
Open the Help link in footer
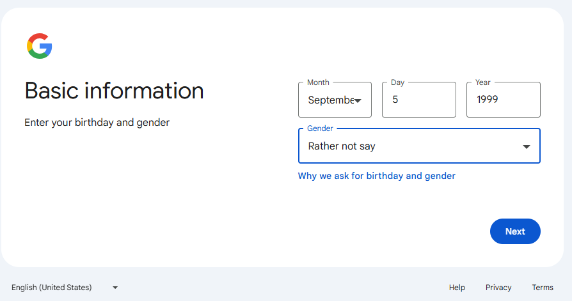(x=457, y=288)
